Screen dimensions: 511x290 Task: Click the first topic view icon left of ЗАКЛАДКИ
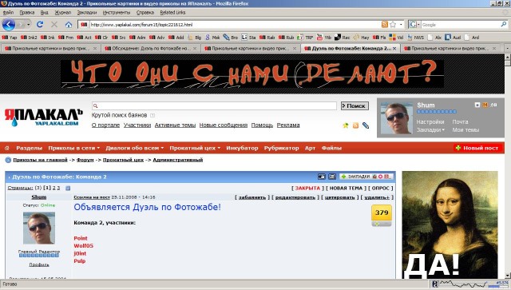(322, 177)
